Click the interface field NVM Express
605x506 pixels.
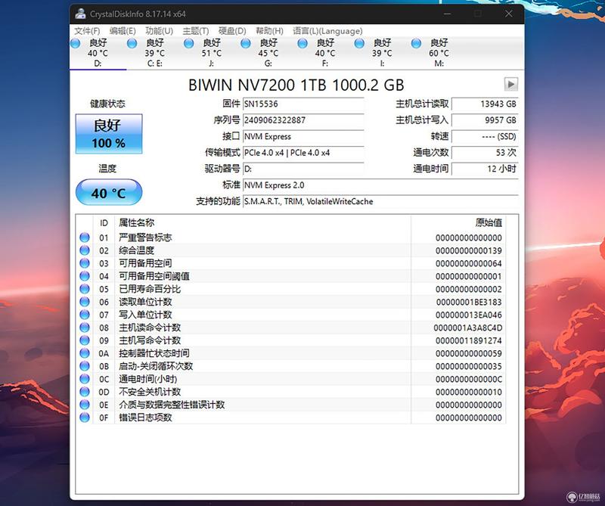[304, 136]
